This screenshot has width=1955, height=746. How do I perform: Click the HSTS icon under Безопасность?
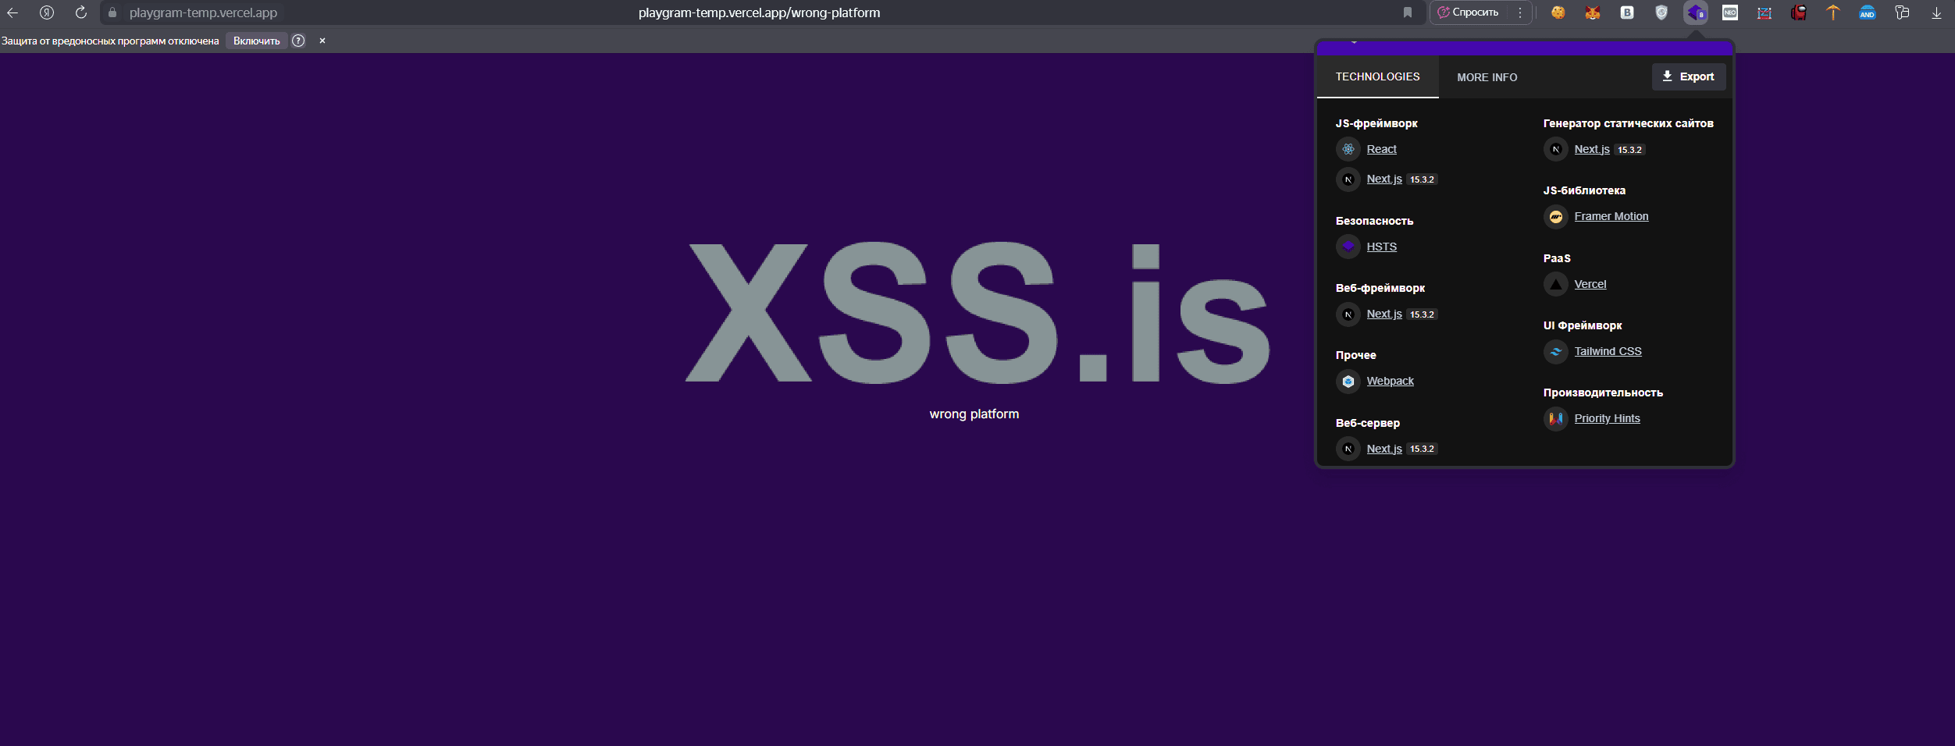(1348, 247)
